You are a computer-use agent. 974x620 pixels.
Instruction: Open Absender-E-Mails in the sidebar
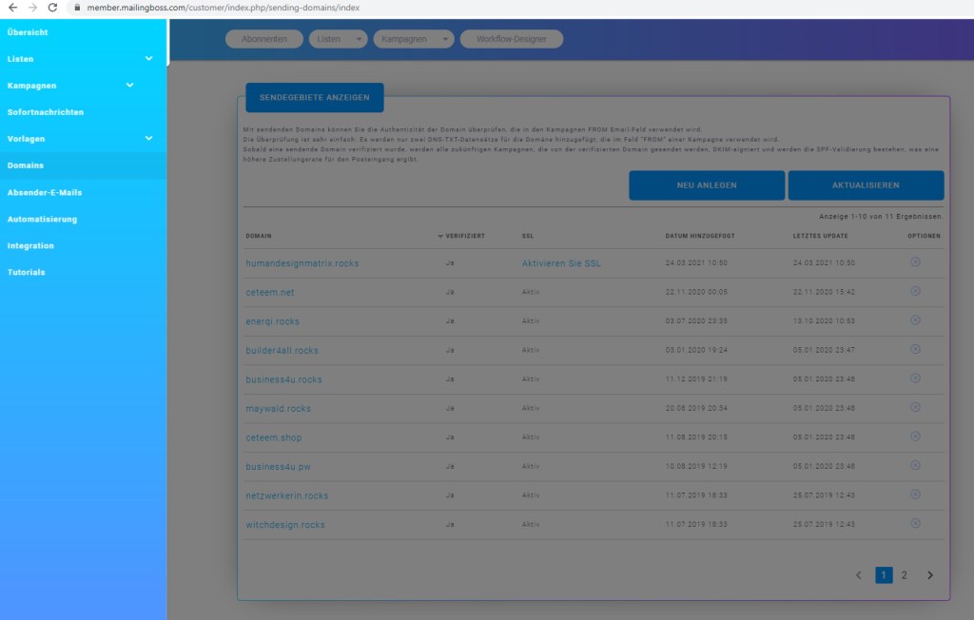point(45,192)
